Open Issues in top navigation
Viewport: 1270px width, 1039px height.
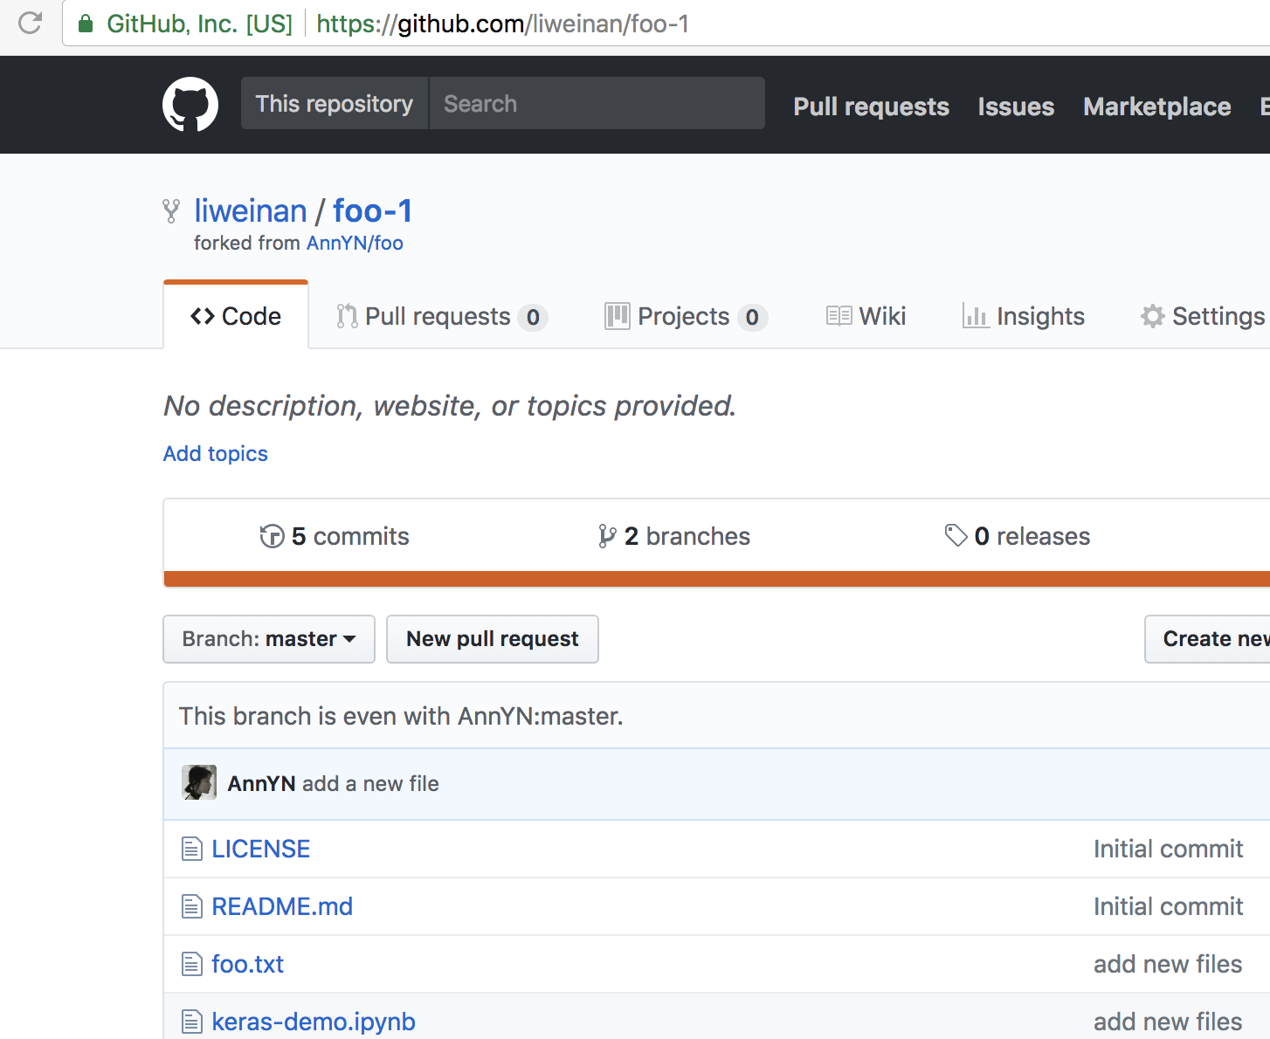click(x=1016, y=107)
